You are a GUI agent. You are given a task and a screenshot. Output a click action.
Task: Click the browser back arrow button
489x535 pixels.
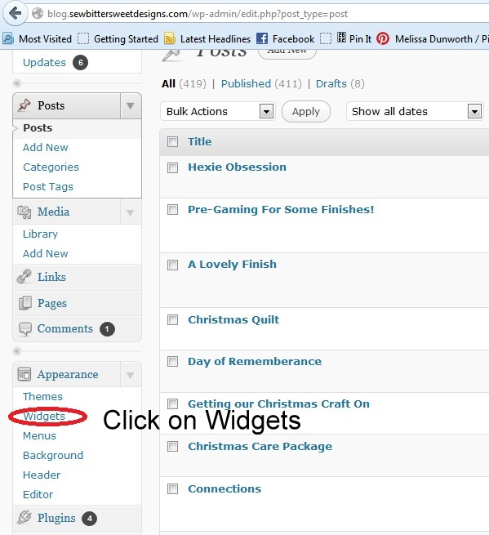(x=15, y=13)
